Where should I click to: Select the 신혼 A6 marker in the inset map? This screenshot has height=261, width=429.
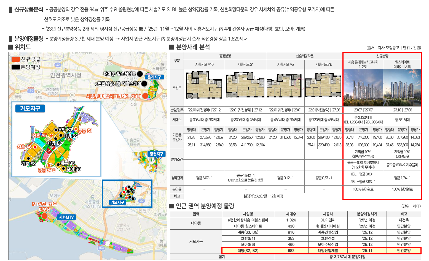coord(35,147)
